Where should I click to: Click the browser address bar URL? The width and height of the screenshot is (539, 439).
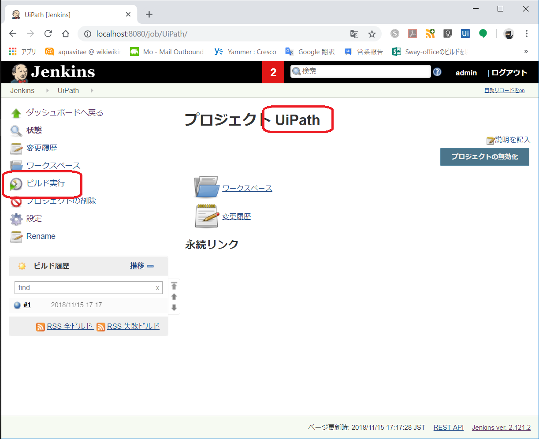tap(142, 34)
